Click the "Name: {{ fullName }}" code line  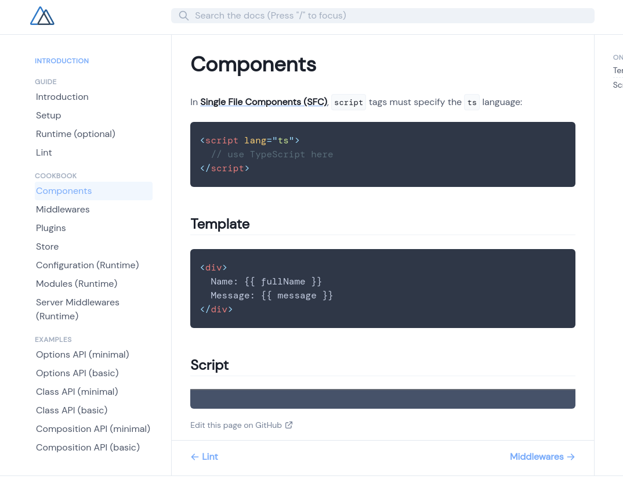tap(266, 282)
